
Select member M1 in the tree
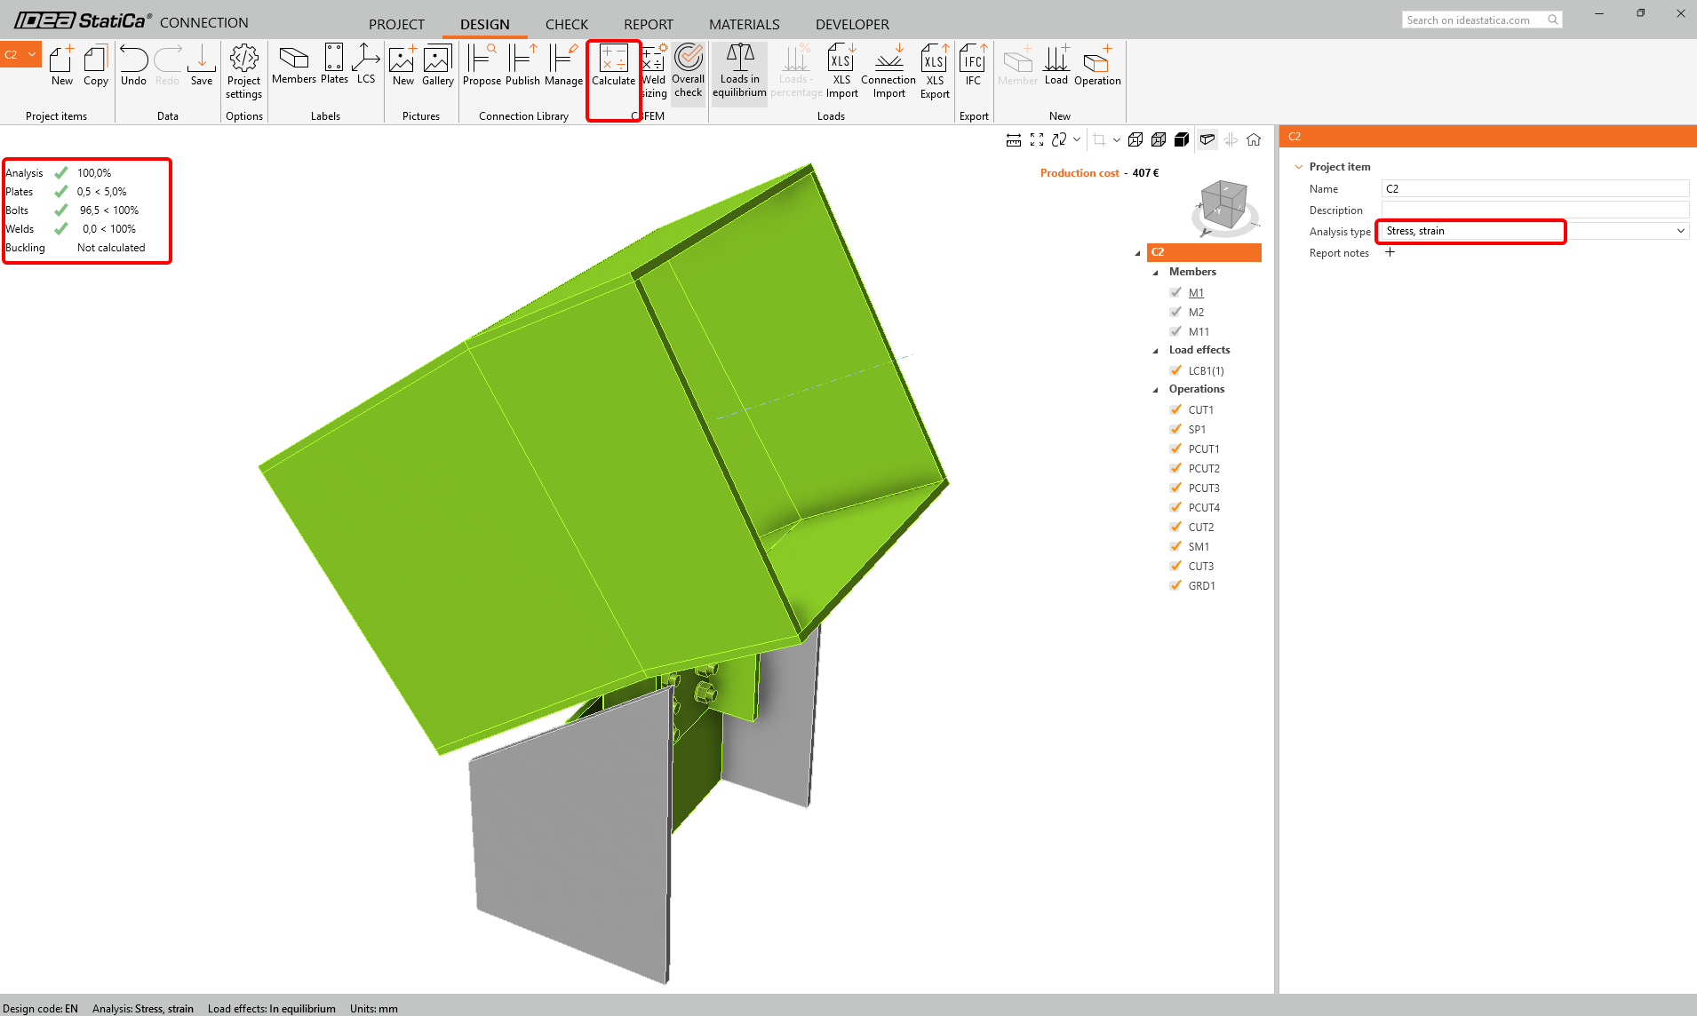coord(1196,293)
